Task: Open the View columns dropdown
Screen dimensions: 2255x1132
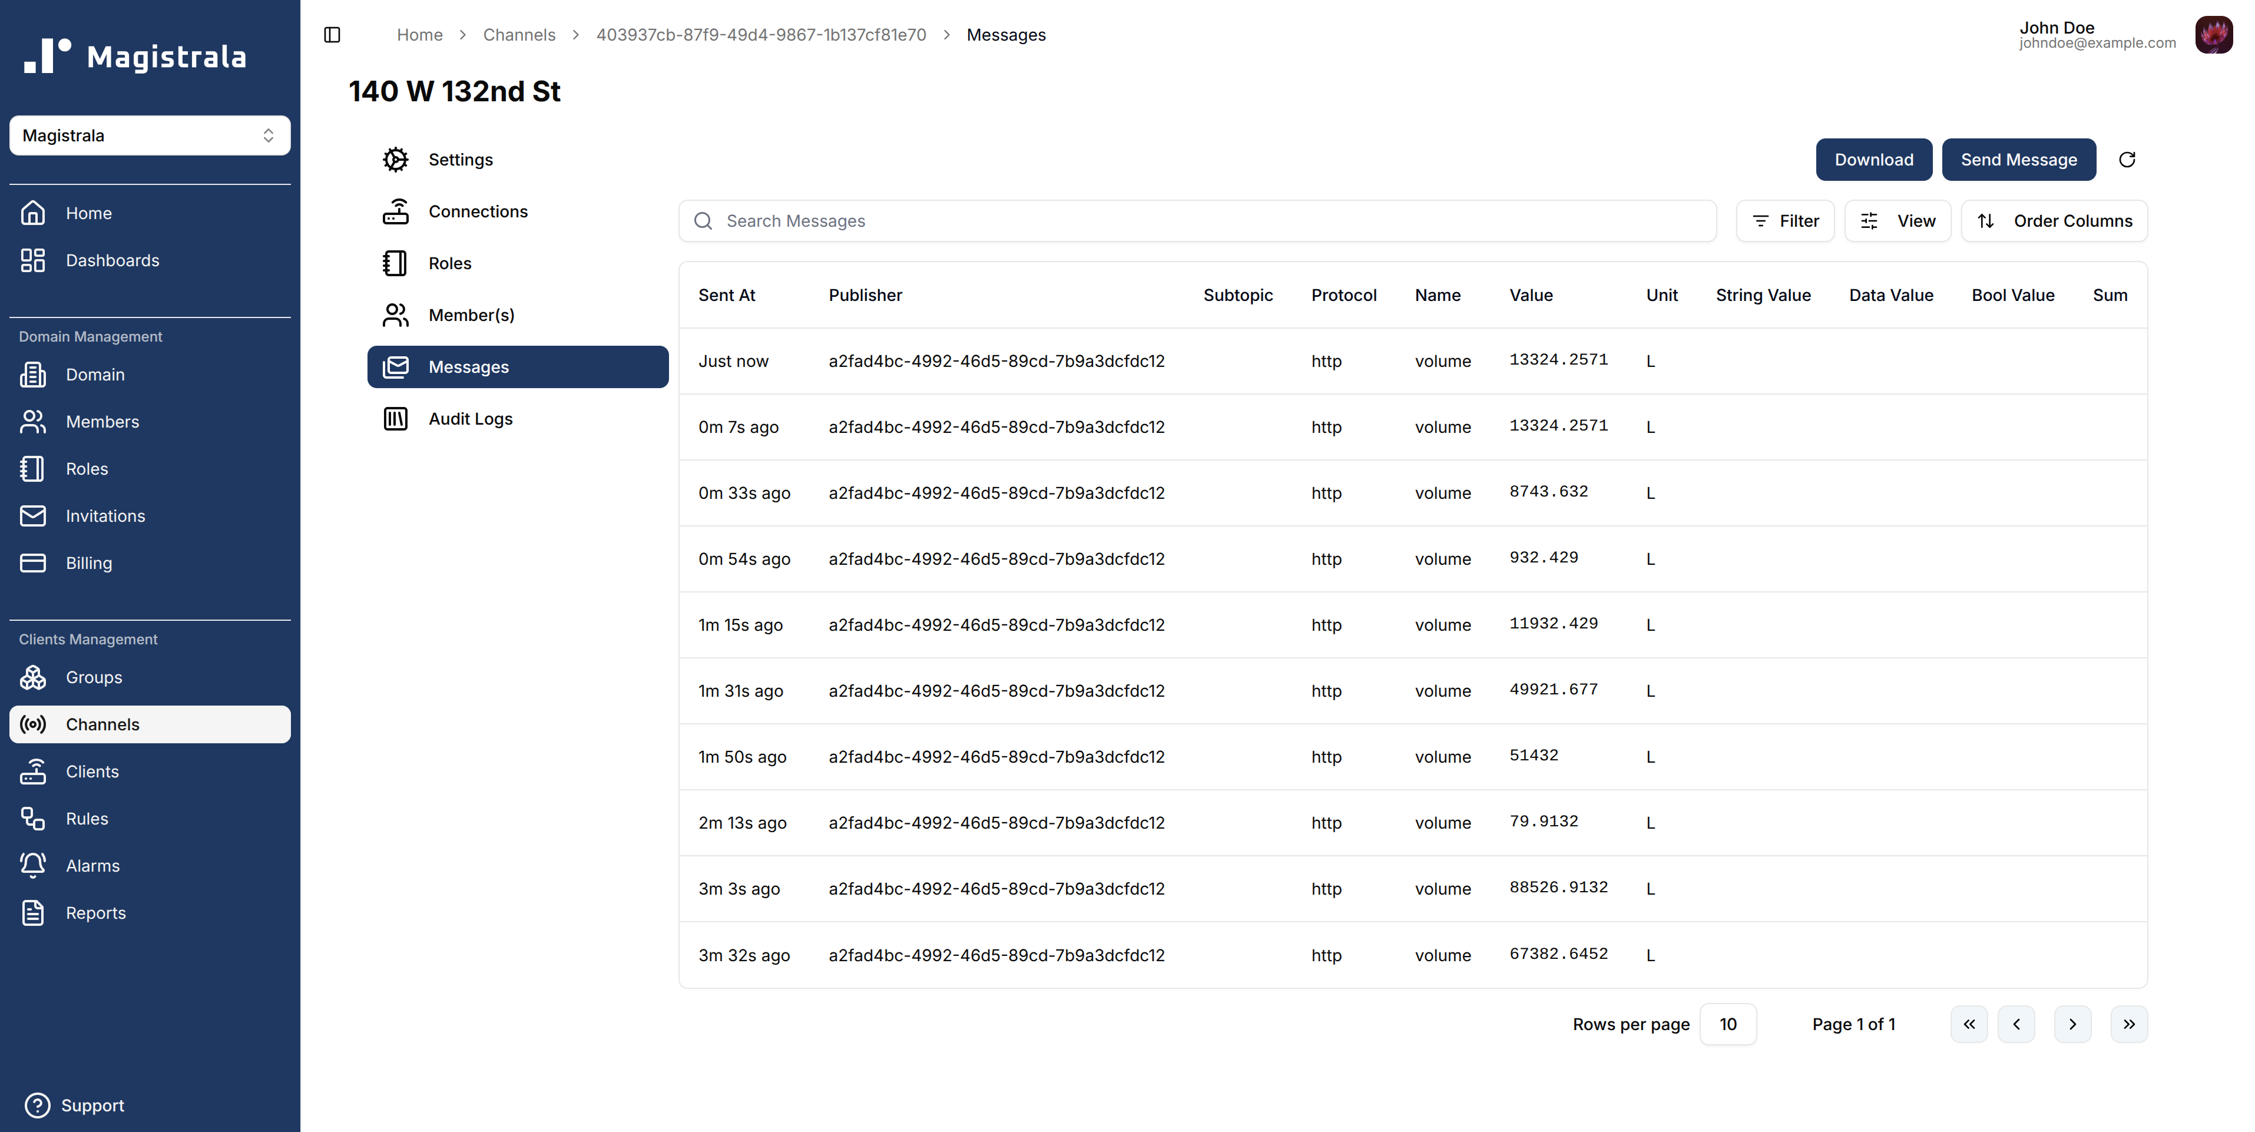Action: pos(1897,221)
